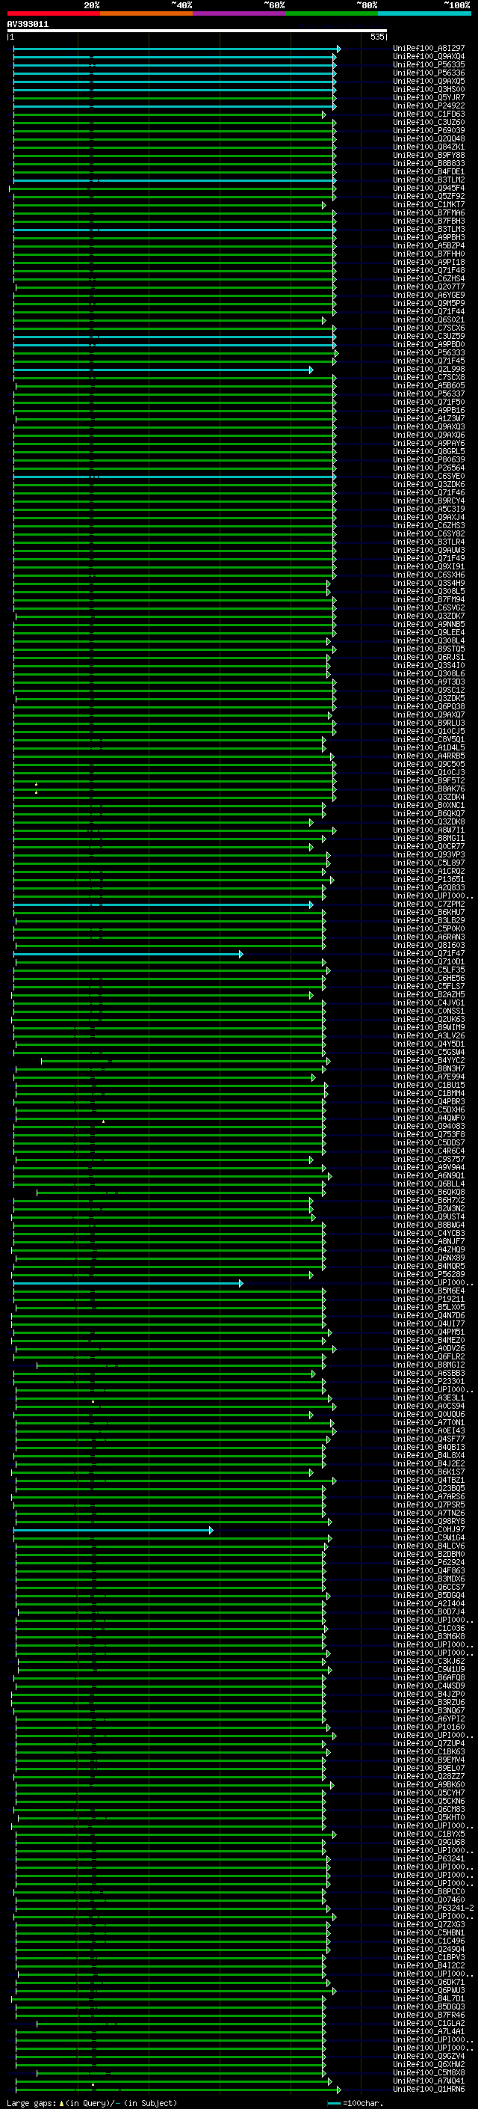Select the UniRef100_P56335 label
This screenshot has width=478, height=2109.
point(428,66)
